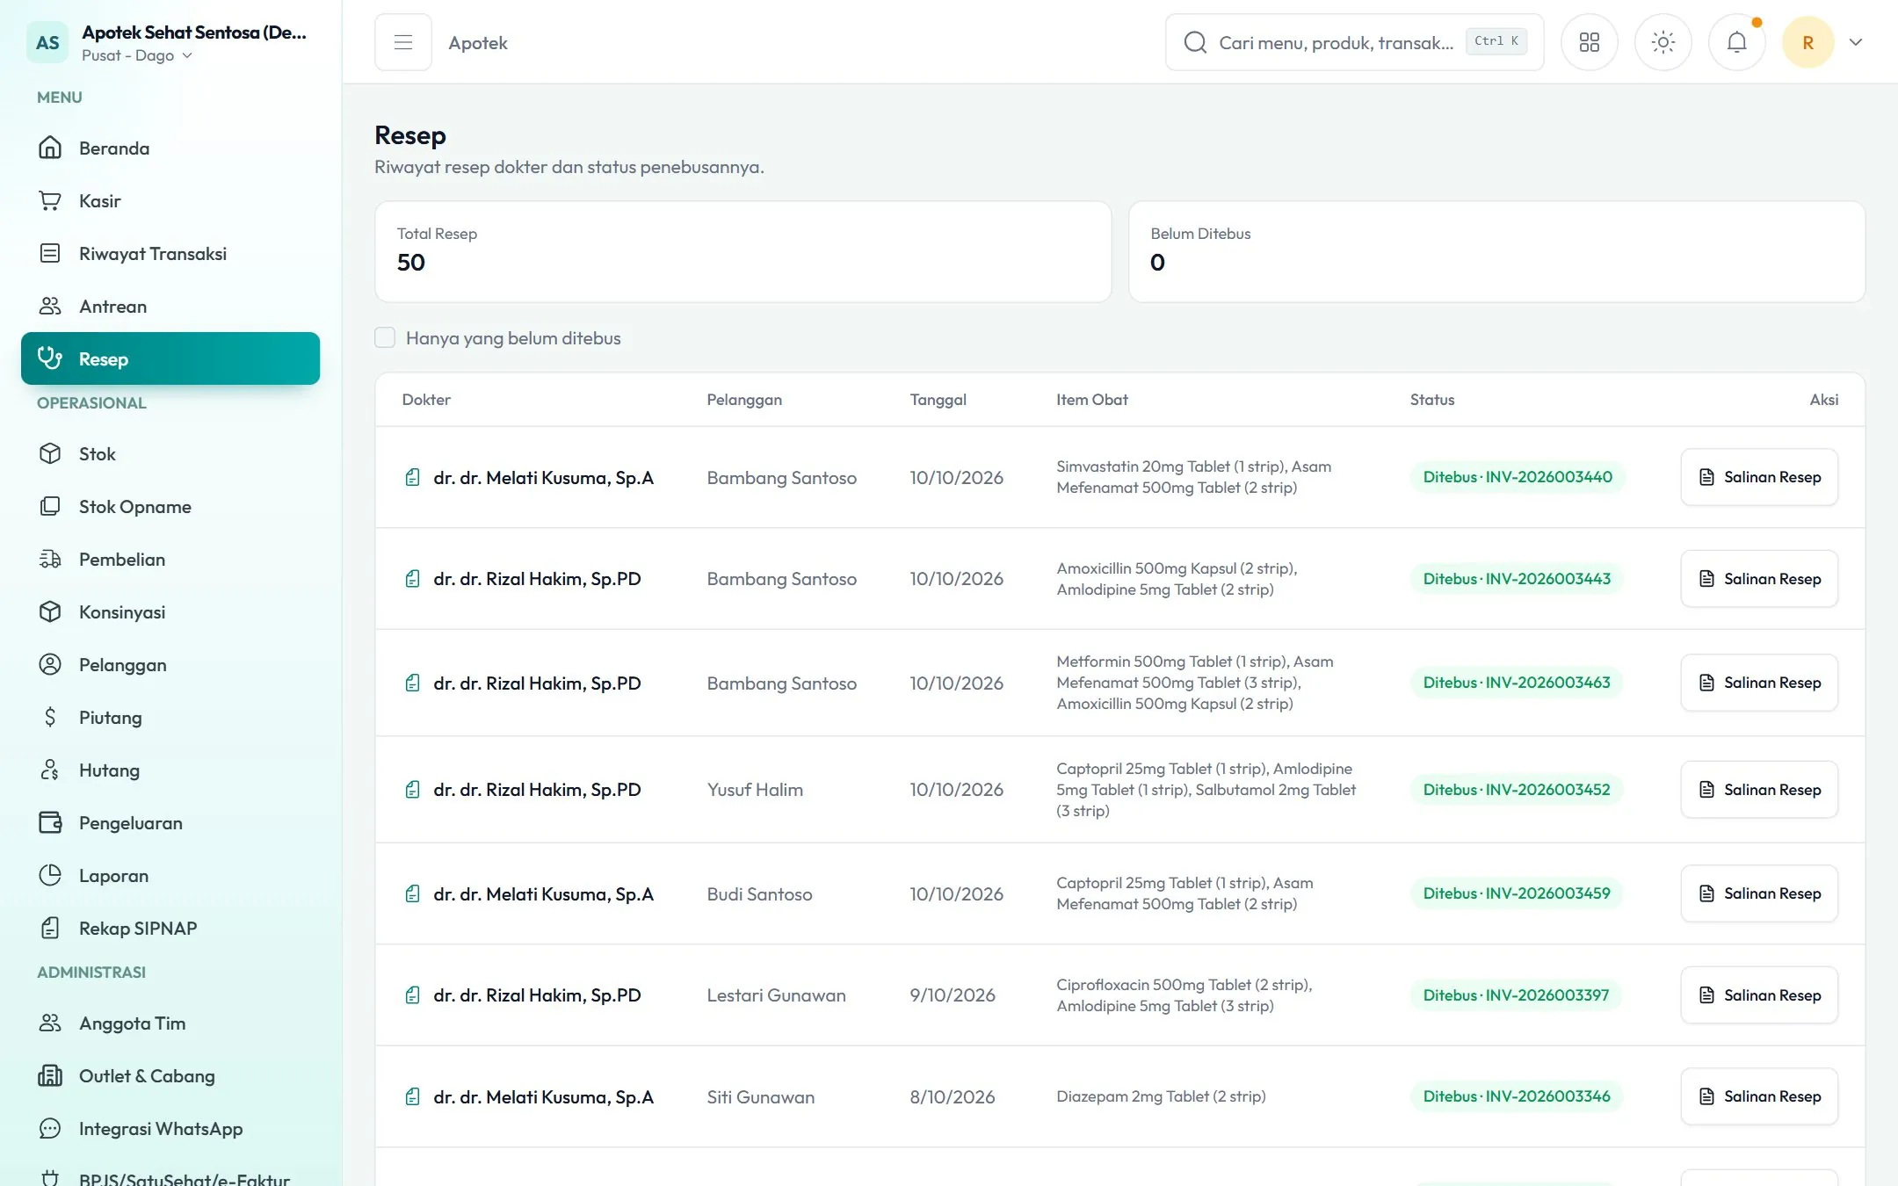Switch theme with the sun icon
This screenshot has width=1898, height=1186.
pyautogui.click(x=1663, y=42)
